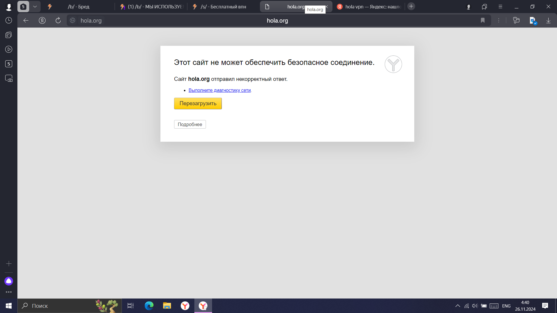Click the active Yandex Browser taskbar icon
This screenshot has height=313, width=557.
click(203, 306)
